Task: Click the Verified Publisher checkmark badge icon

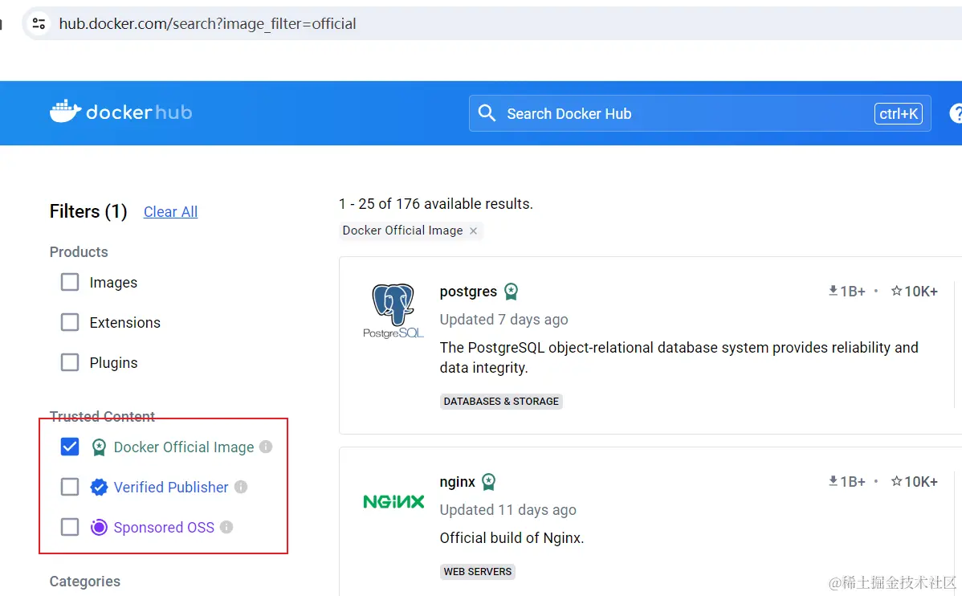Action: pyautogui.click(x=99, y=488)
